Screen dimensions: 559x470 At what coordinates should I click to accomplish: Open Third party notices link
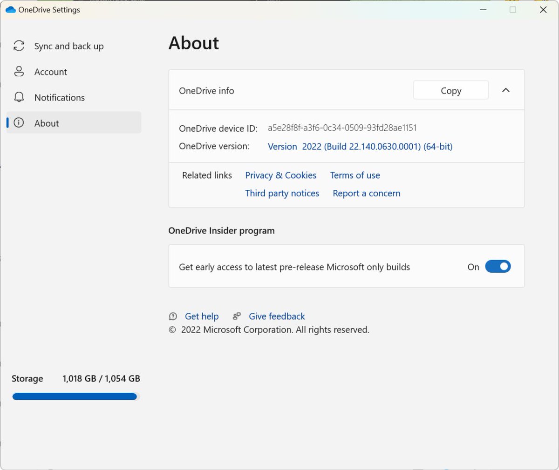point(282,194)
